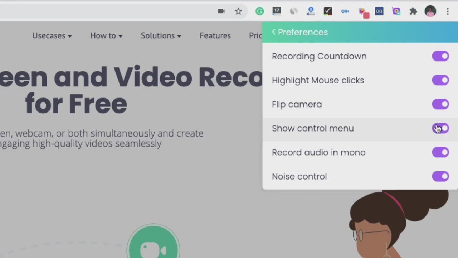Toggle Recording Countdown switch
The width and height of the screenshot is (458, 258).
point(440,56)
